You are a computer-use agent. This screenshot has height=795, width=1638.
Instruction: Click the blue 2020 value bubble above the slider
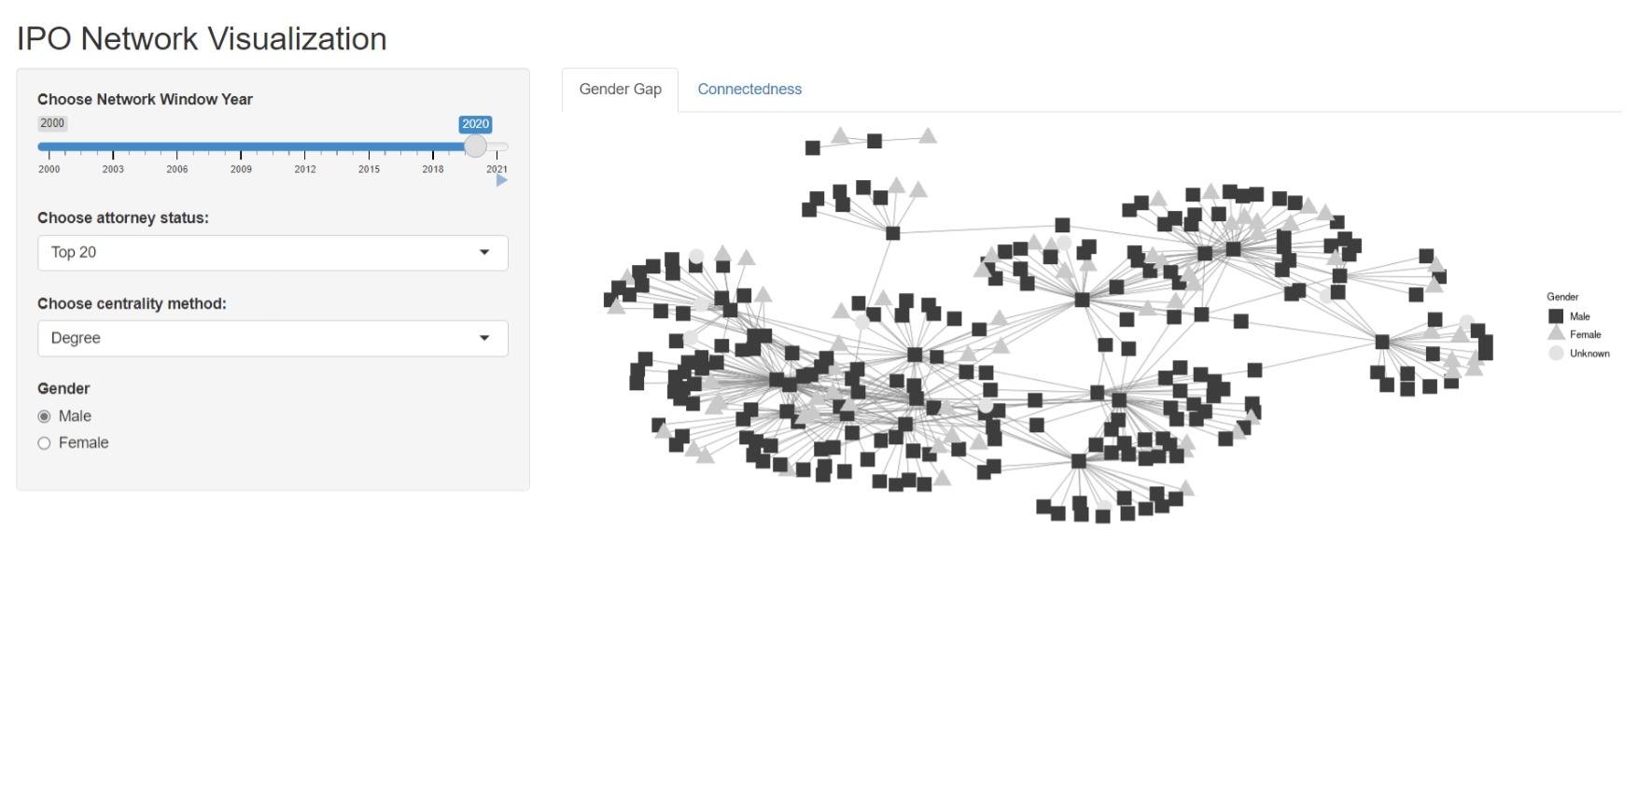point(475,124)
